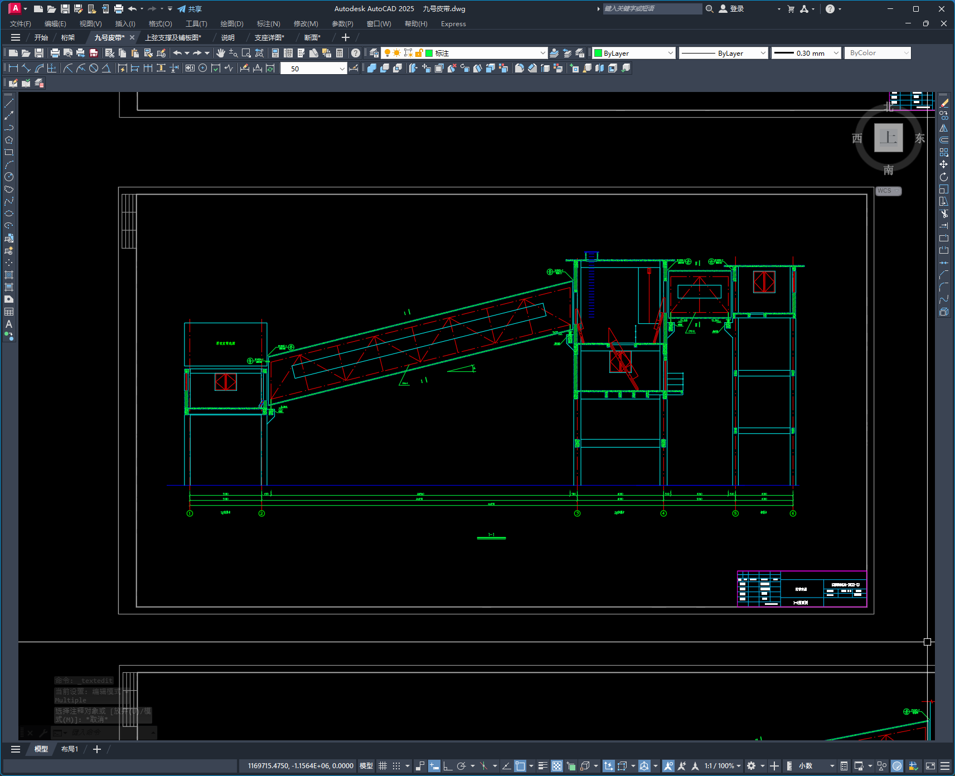Click the Angular dimension tool

pos(106,68)
